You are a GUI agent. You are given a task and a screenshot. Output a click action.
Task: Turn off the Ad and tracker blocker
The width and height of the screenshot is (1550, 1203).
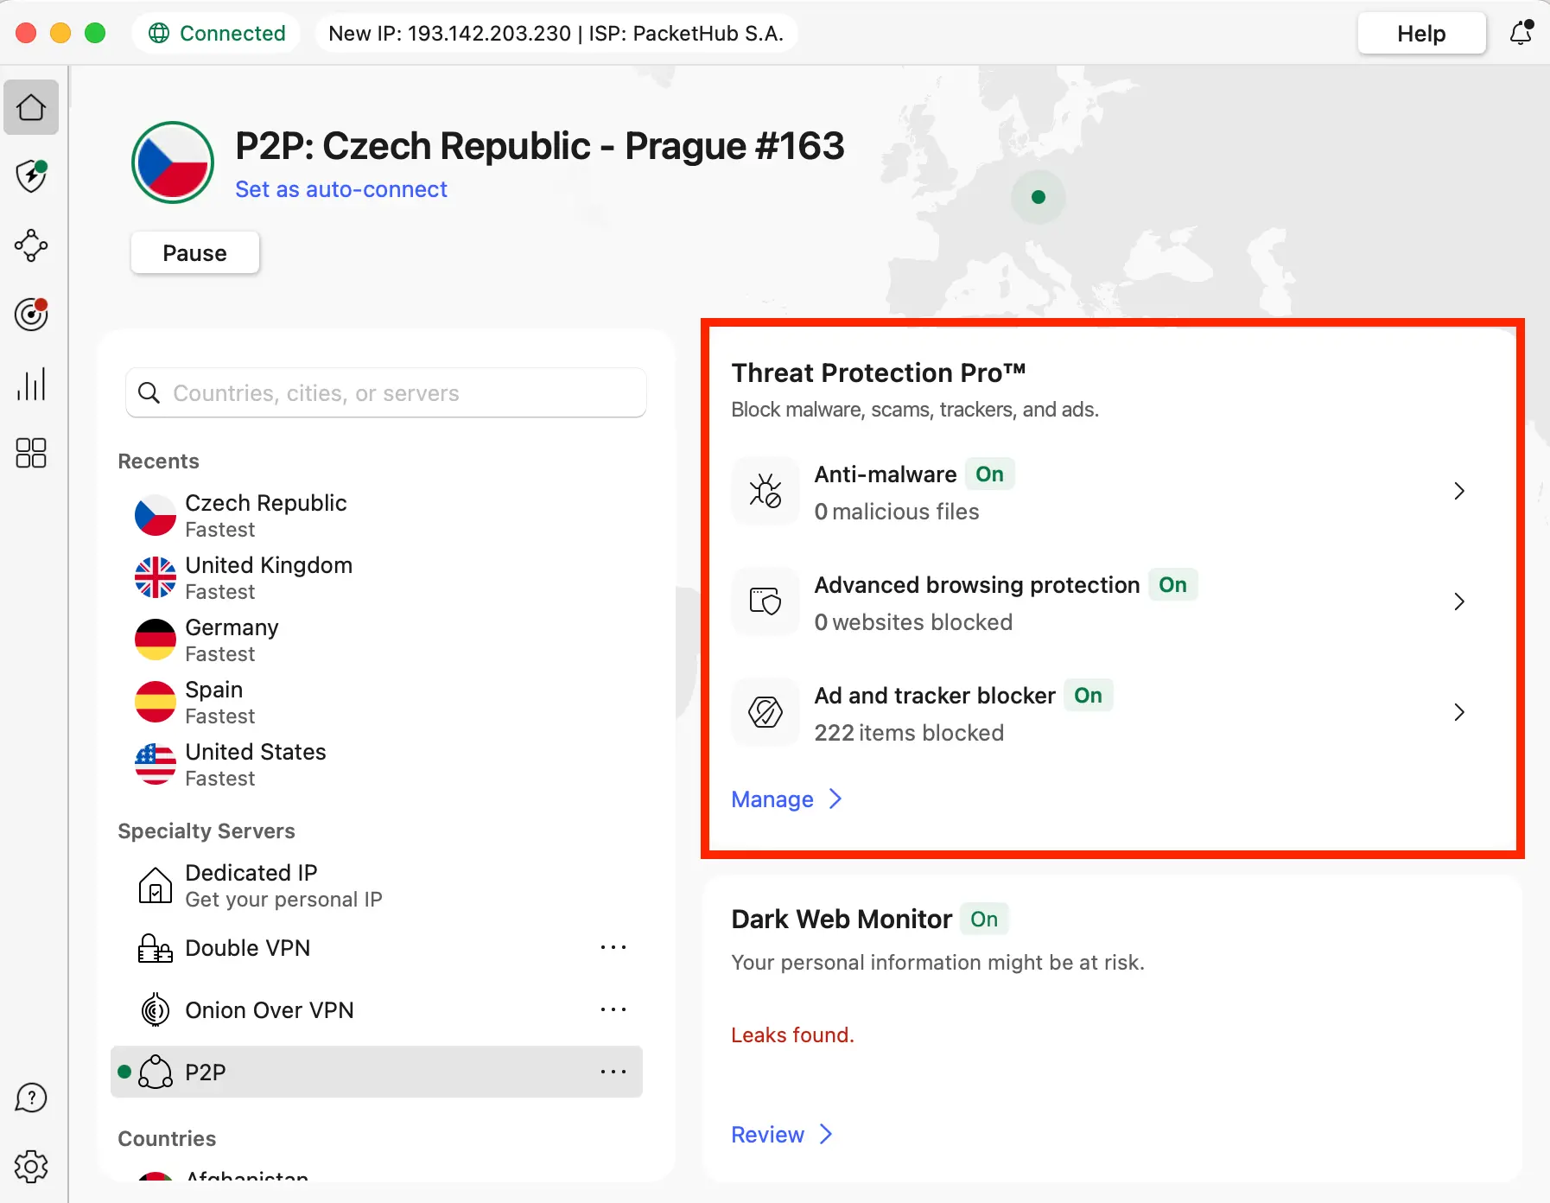1089,696
